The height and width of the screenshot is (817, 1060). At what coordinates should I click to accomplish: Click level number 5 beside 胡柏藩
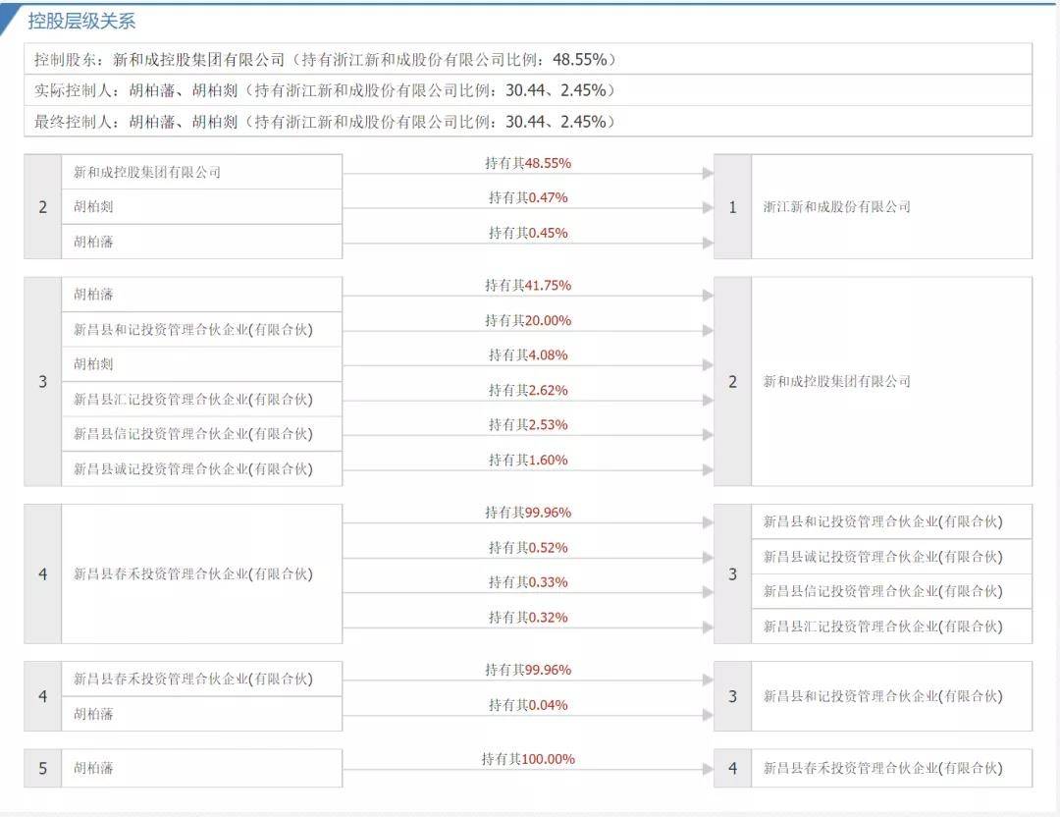tap(42, 768)
